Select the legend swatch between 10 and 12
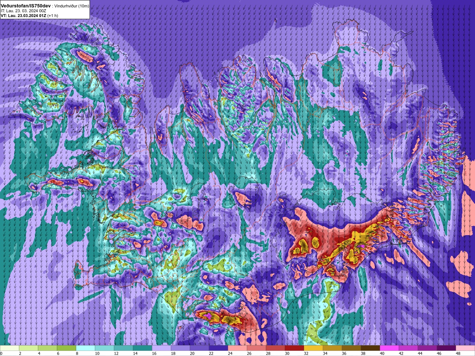 pyautogui.click(x=105, y=348)
